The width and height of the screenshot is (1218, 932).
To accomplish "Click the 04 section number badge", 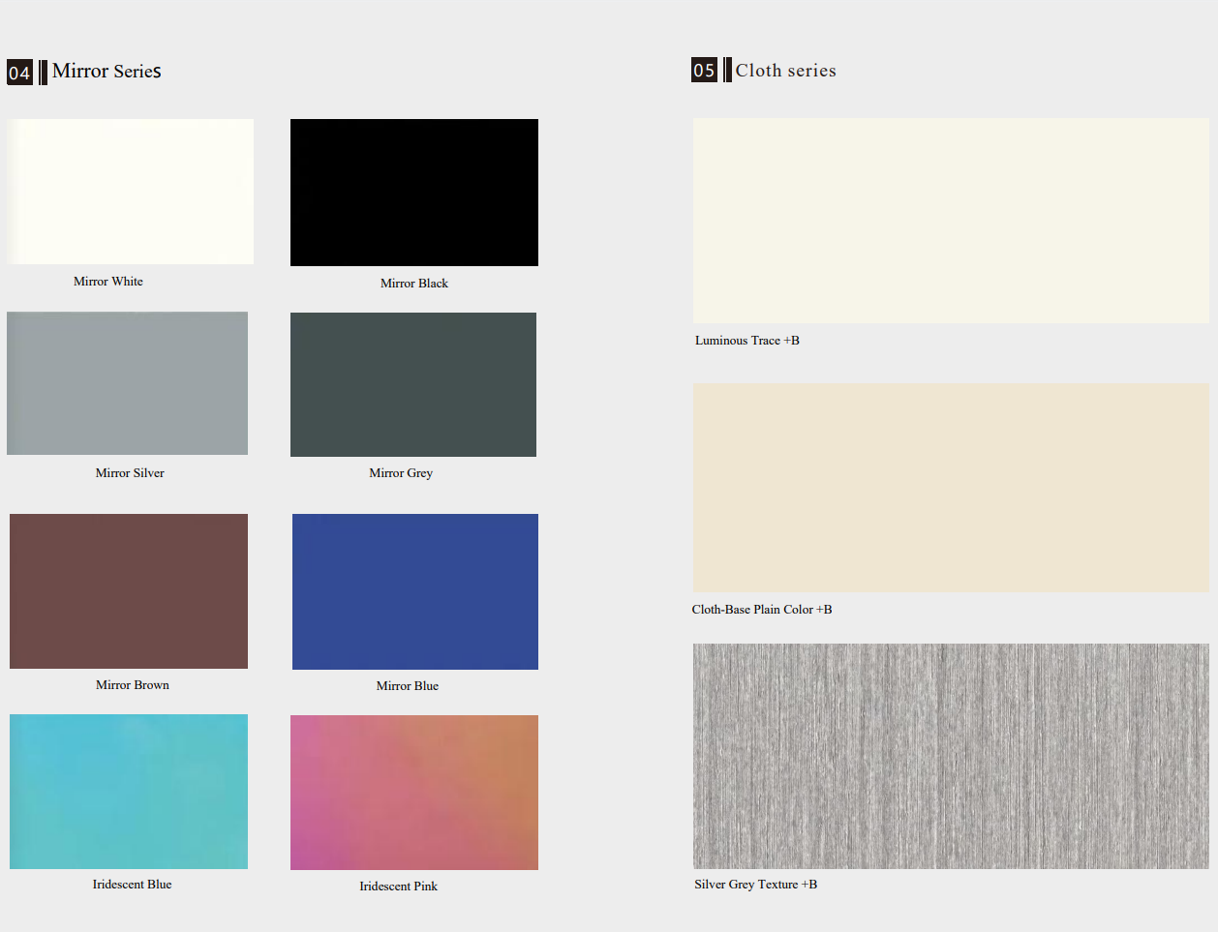I will pyautogui.click(x=19, y=73).
